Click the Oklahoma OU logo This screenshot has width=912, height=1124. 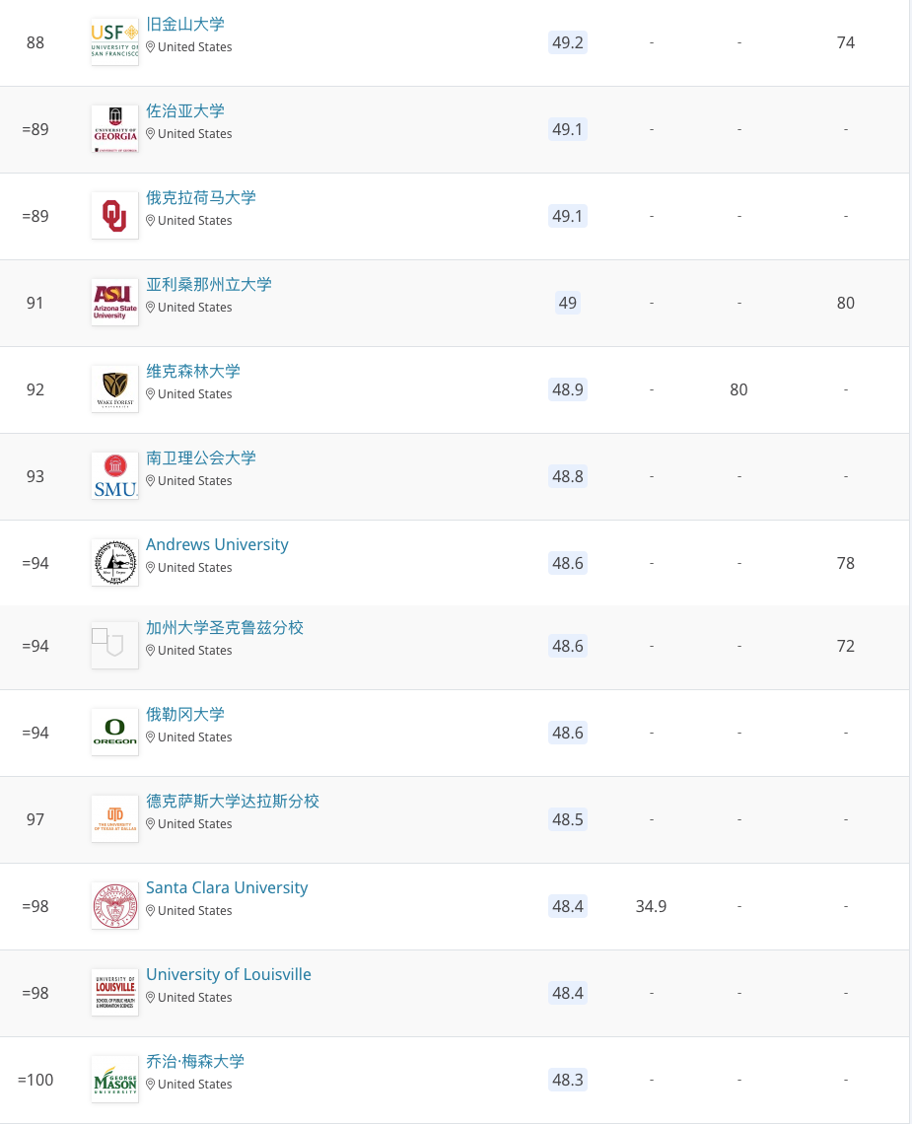[114, 216]
